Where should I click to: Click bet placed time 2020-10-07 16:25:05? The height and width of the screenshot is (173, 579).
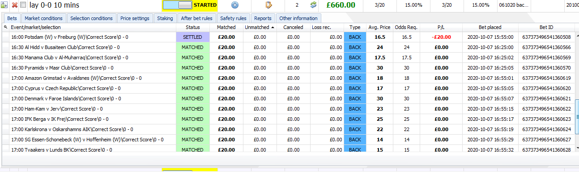tap(490, 68)
